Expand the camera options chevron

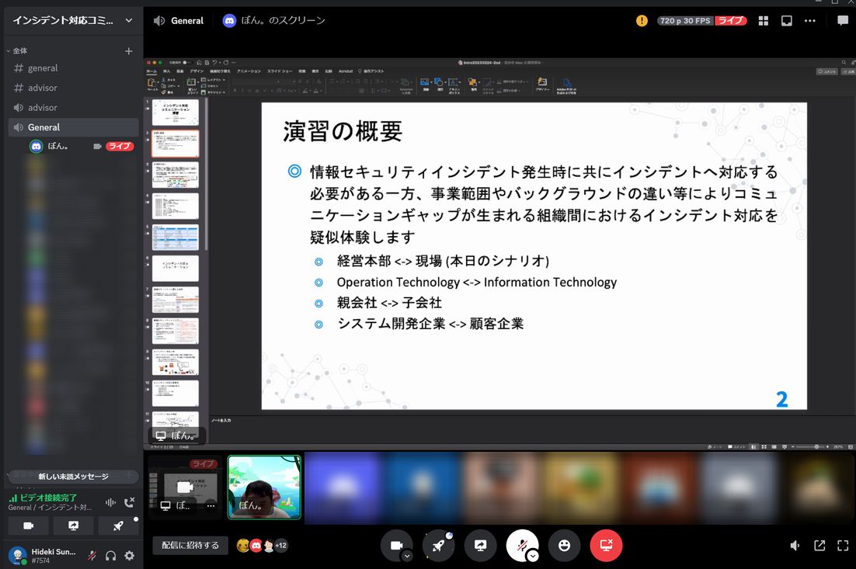[x=407, y=555]
